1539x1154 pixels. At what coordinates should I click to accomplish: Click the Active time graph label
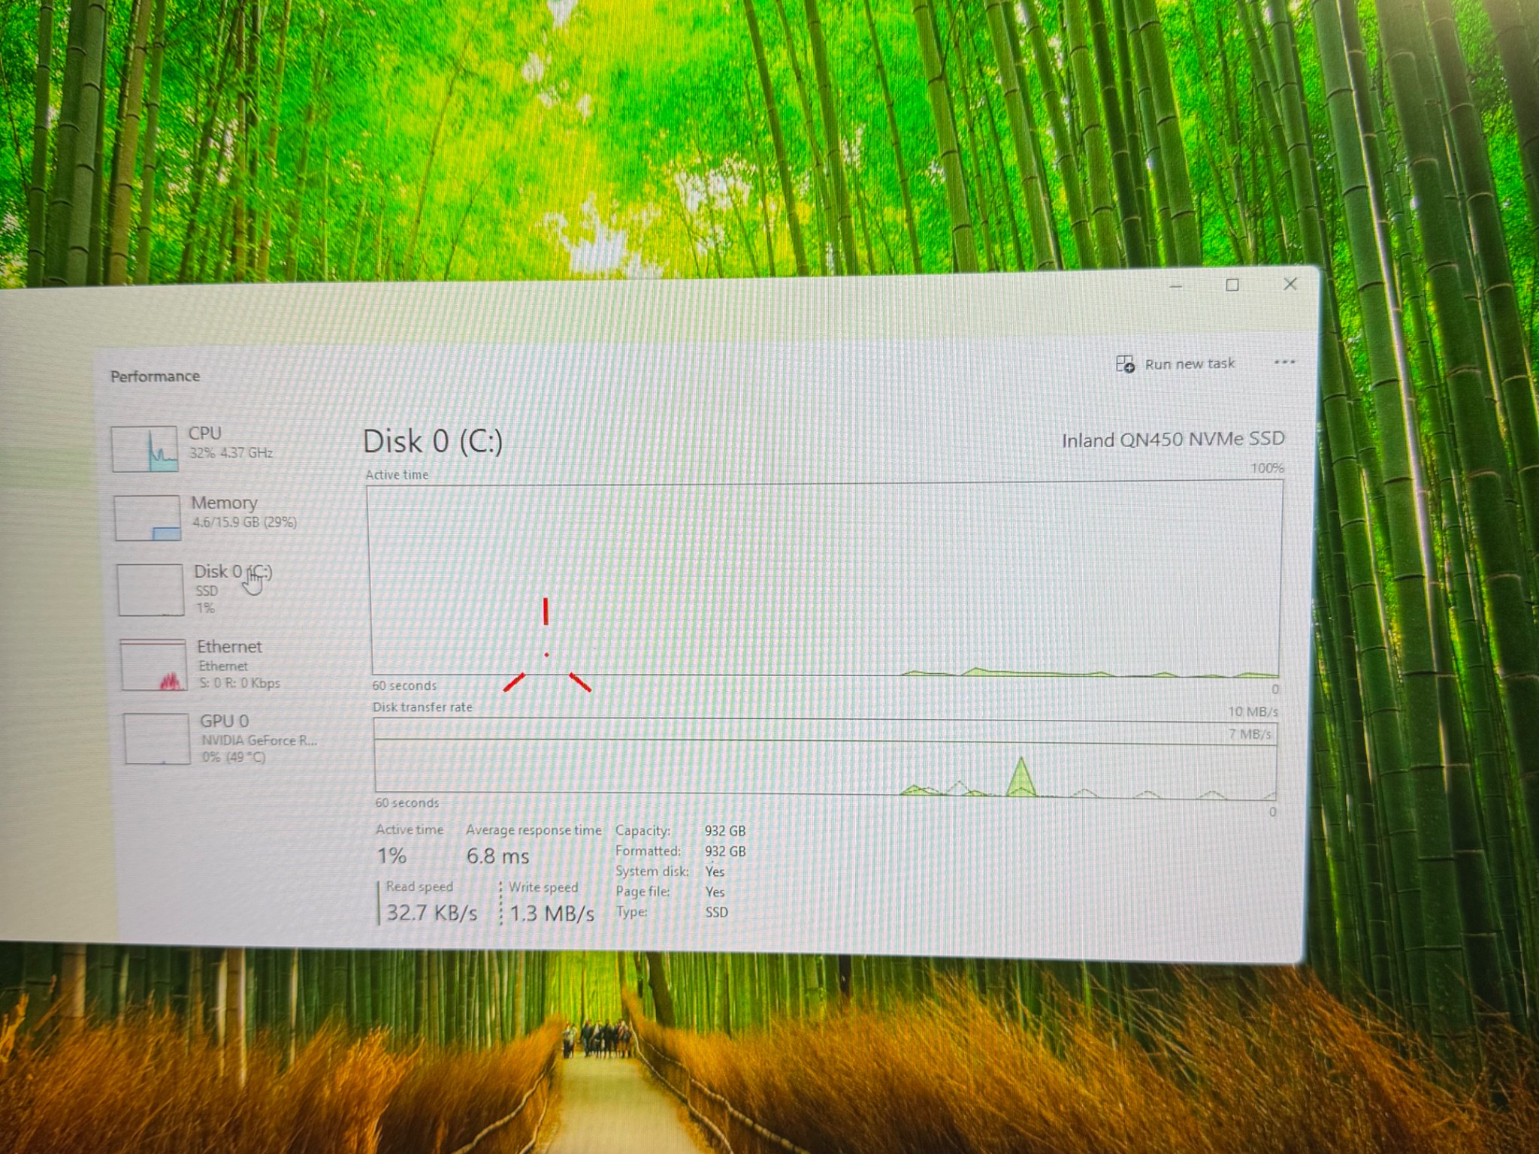pyautogui.click(x=397, y=475)
